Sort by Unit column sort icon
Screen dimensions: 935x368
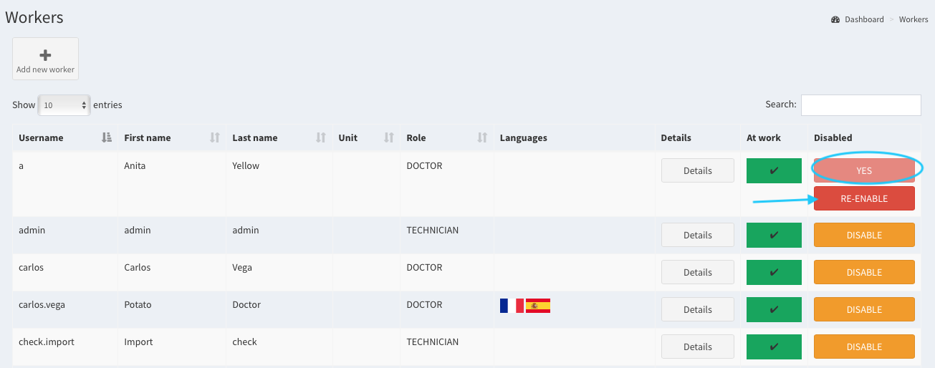pyautogui.click(x=389, y=137)
